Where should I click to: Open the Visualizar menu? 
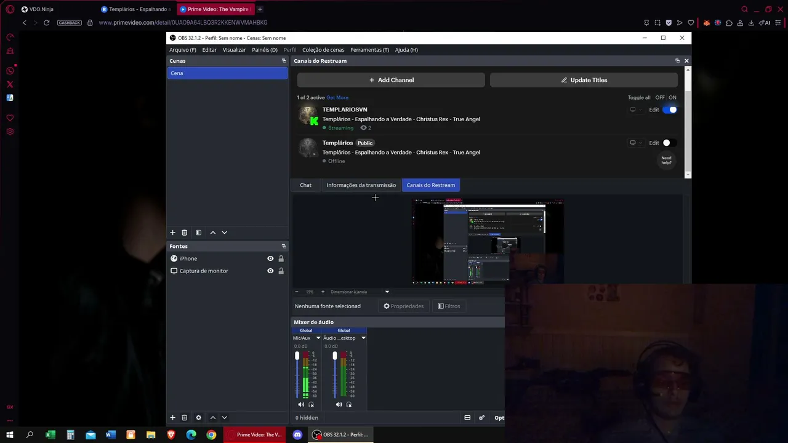[234, 50]
